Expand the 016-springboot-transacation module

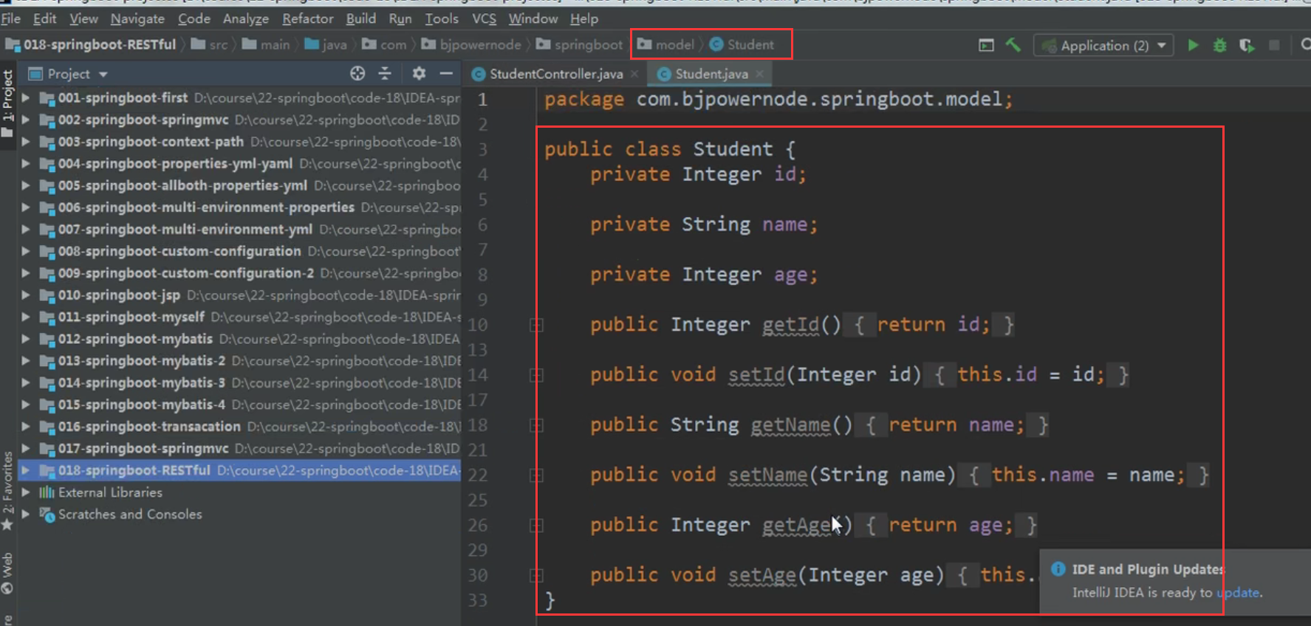26,427
